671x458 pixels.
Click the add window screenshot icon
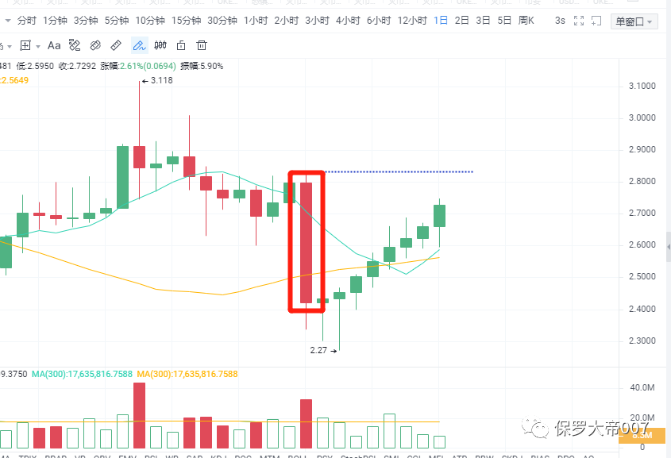pos(596,21)
